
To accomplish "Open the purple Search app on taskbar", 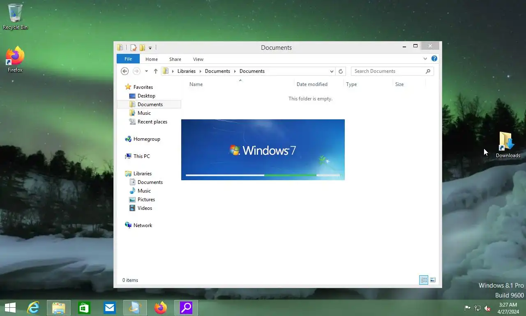I will 186,308.
